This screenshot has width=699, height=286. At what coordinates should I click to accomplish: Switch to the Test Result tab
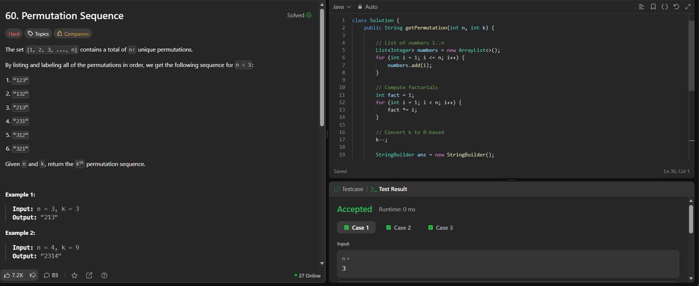pos(389,189)
